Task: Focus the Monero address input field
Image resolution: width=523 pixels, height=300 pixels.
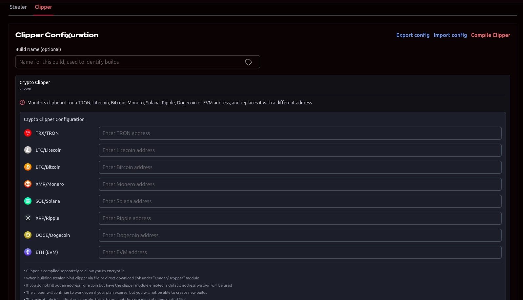Action: click(300, 184)
